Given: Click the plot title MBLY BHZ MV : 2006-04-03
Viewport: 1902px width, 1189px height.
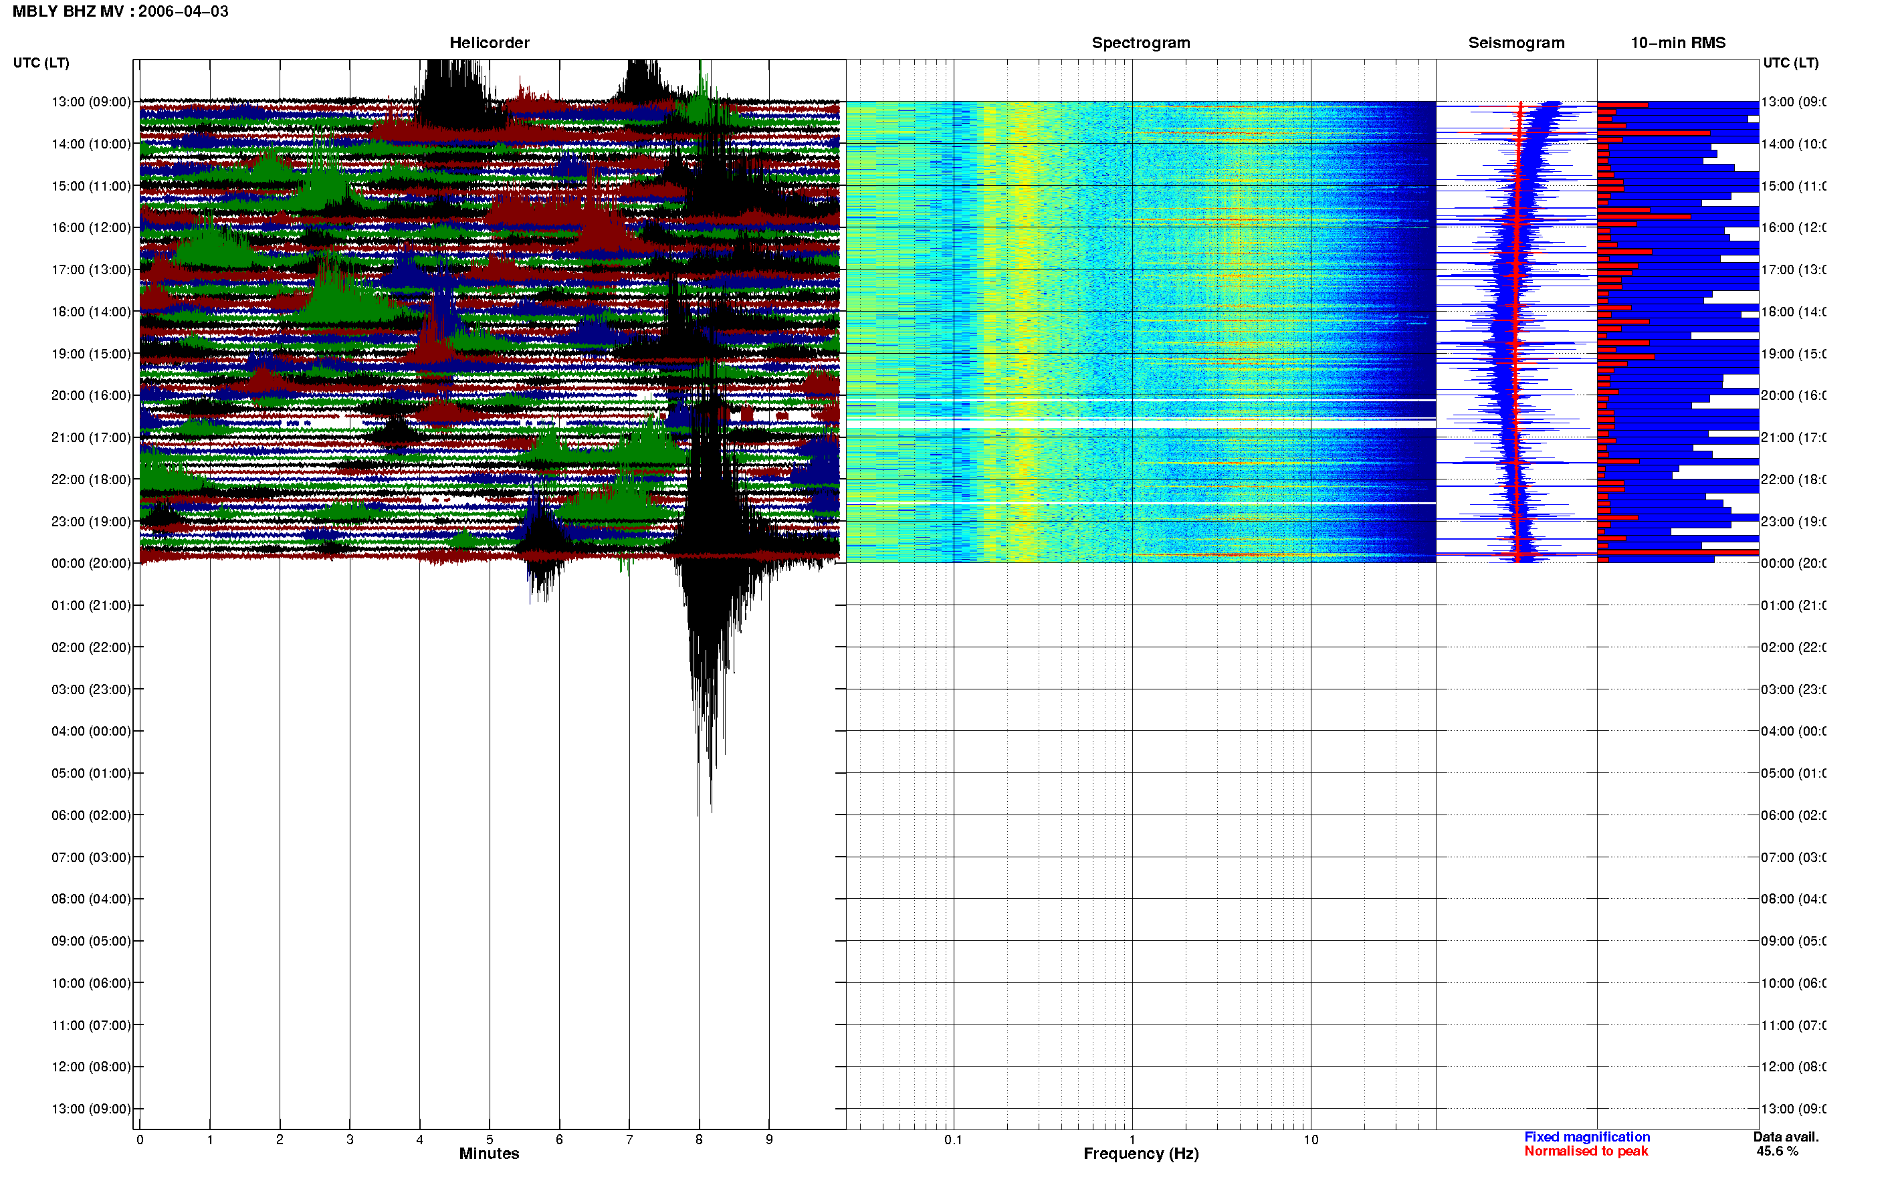Looking at the screenshot, I should (x=120, y=12).
